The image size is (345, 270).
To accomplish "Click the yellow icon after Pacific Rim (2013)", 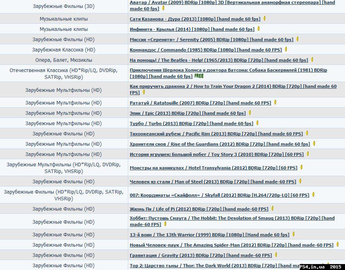I will [x=307, y=133].
